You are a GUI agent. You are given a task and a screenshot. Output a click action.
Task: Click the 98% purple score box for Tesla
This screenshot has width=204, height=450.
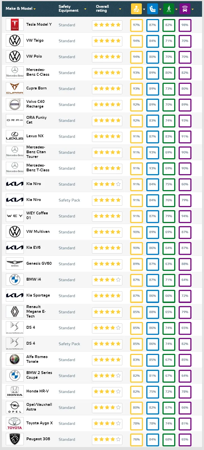click(185, 25)
